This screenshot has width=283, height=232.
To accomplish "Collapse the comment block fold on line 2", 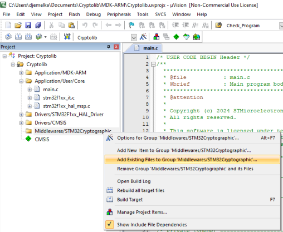I will click(x=153, y=64).
